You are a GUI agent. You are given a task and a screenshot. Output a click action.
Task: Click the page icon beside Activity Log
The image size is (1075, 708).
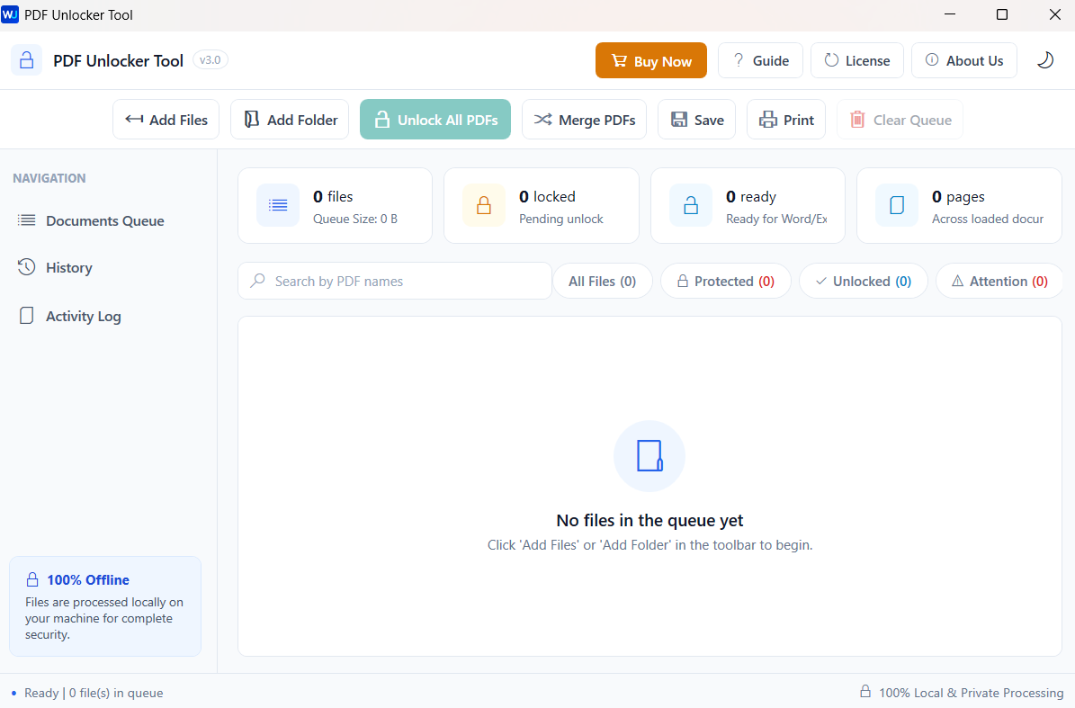[26, 315]
